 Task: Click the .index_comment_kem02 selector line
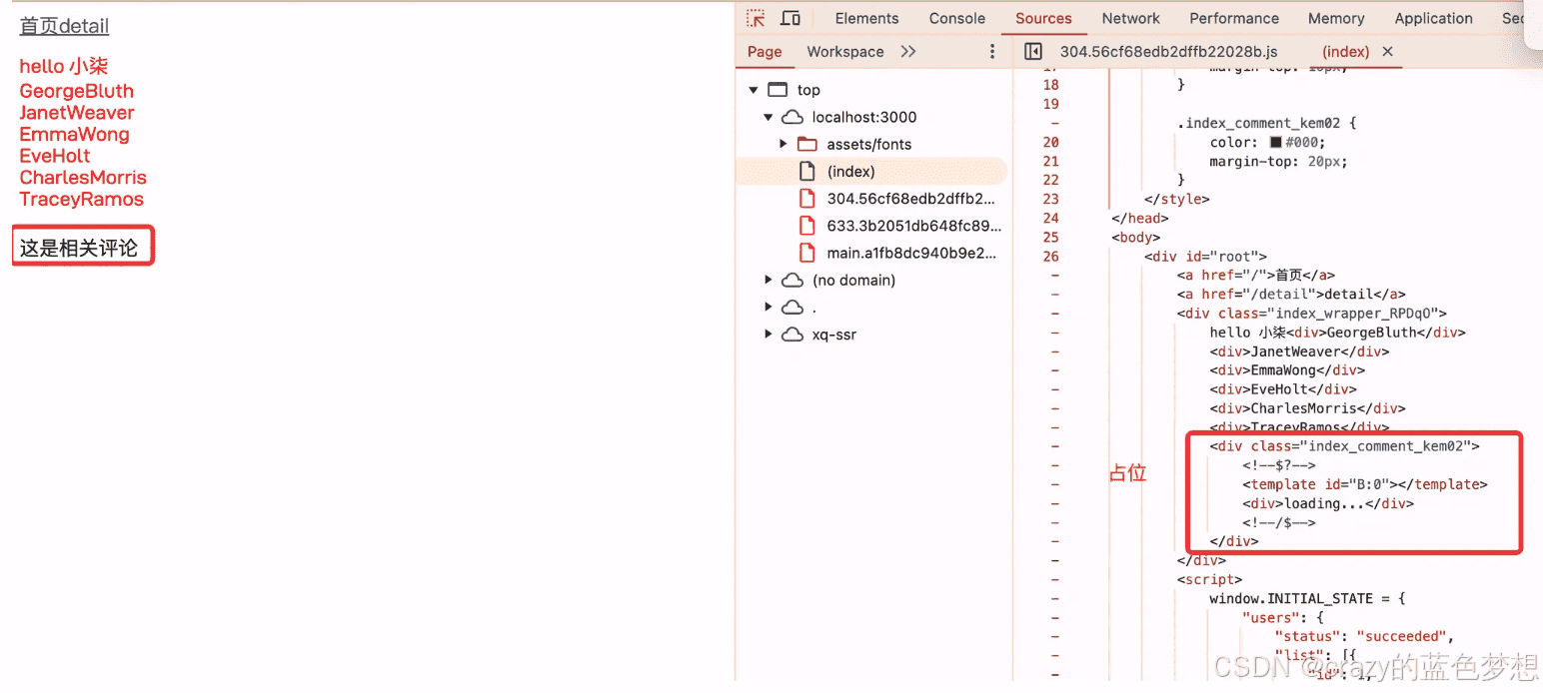point(1267,123)
